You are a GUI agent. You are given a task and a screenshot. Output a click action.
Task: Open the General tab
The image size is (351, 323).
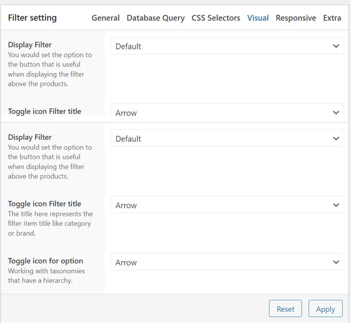(105, 18)
